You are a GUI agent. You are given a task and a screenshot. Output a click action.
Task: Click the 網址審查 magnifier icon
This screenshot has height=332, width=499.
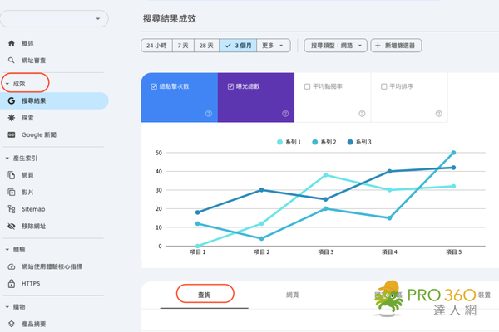pos(11,61)
